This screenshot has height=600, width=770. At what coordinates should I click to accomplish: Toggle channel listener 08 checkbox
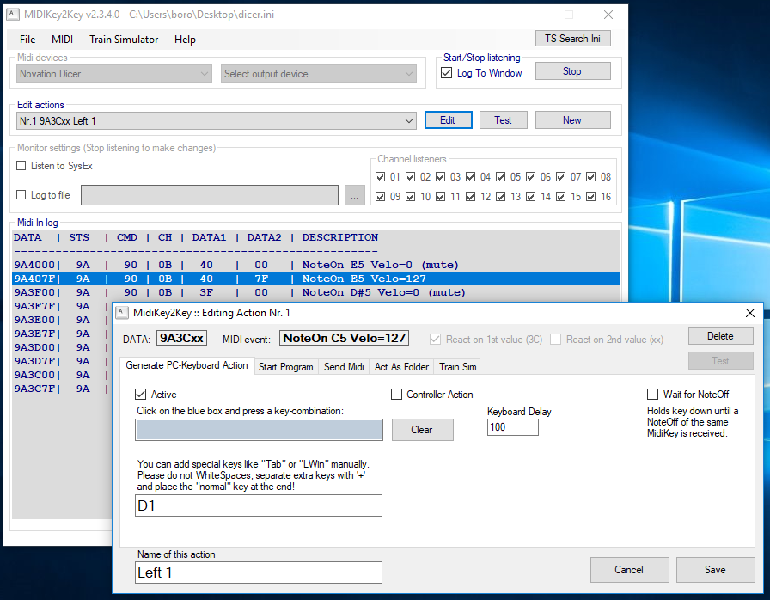click(590, 177)
